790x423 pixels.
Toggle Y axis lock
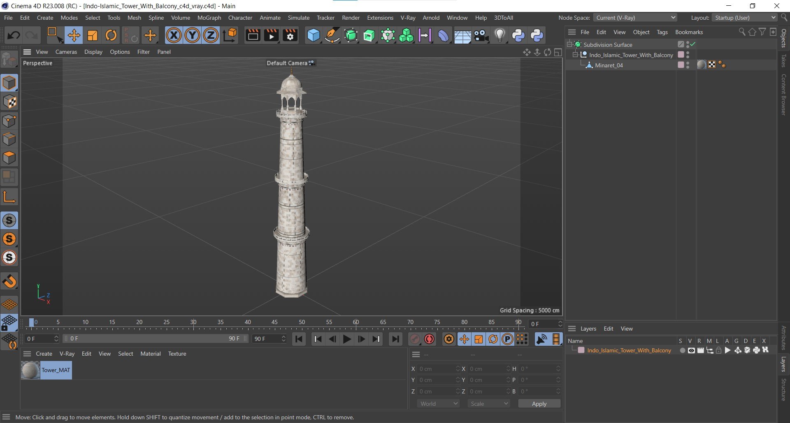tap(192, 35)
